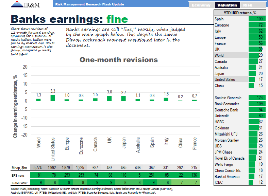Screen dimensions: 268x196
Task: Click the y-axis value -20
Action: click(24, 135)
